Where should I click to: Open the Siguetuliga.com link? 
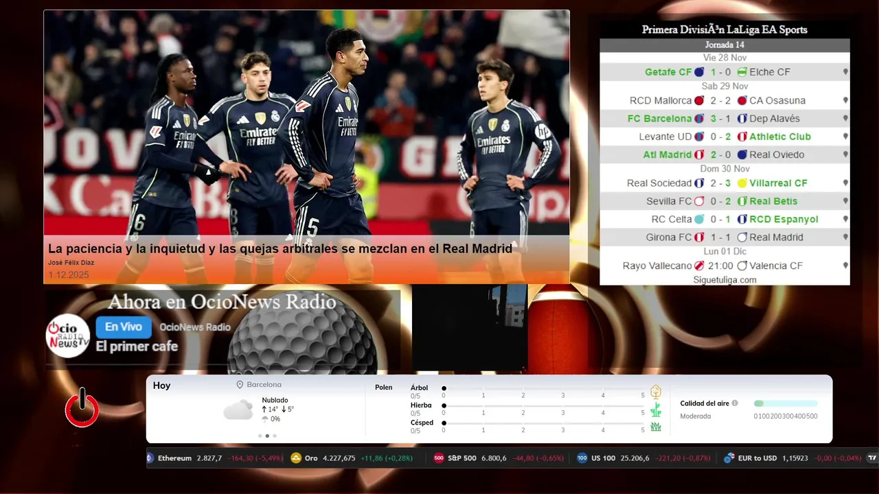click(724, 280)
